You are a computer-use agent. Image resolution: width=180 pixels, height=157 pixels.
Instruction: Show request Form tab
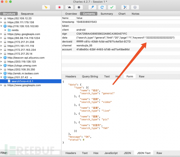pos(130,77)
